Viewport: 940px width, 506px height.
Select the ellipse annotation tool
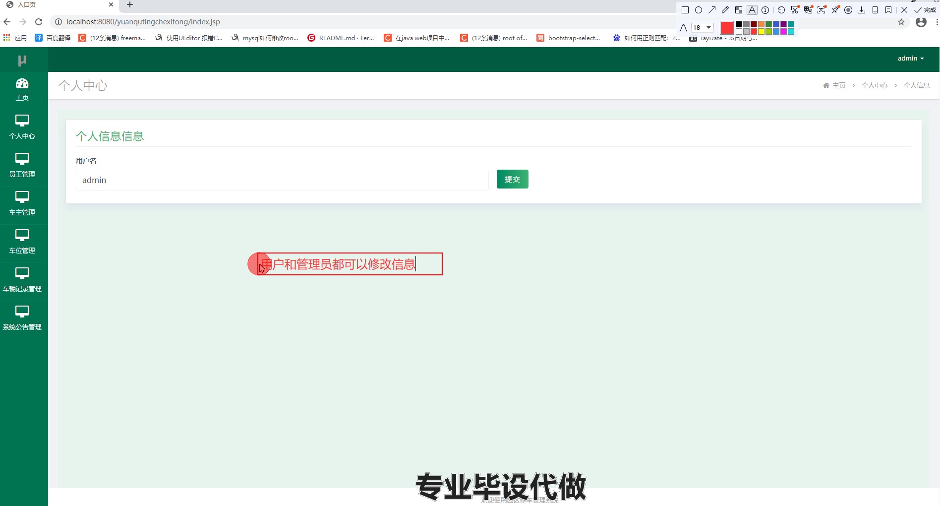699,10
